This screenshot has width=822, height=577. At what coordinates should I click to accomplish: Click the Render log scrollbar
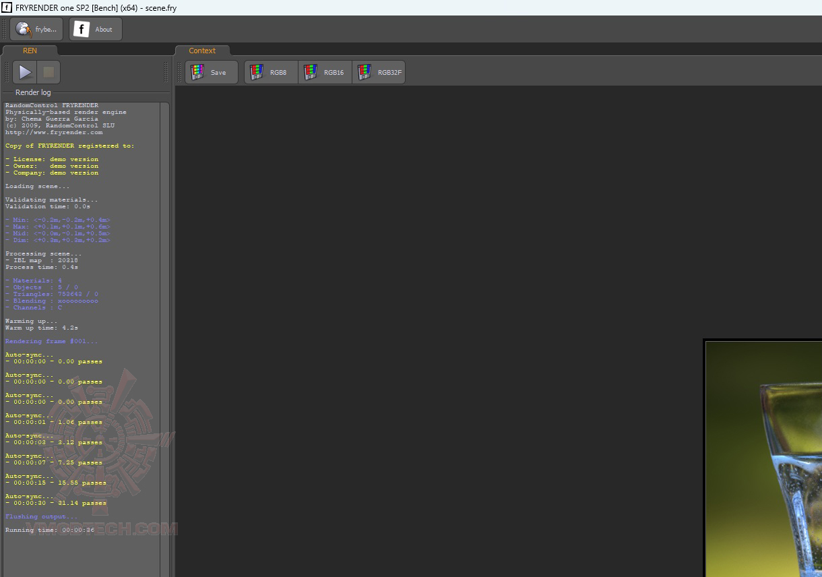[x=164, y=339]
